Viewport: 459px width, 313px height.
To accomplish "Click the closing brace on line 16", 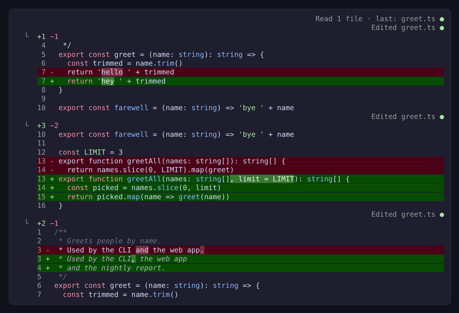I will click(x=61, y=205).
